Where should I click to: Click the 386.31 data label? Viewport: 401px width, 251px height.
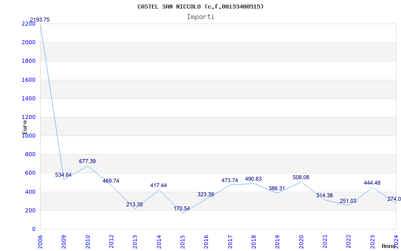277,189
